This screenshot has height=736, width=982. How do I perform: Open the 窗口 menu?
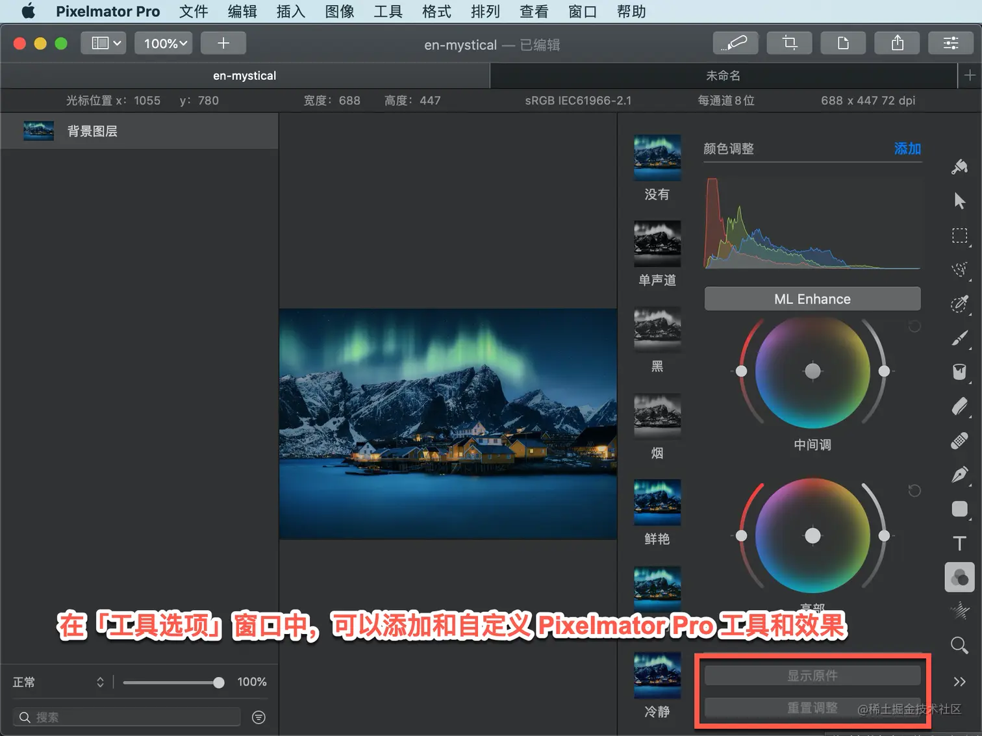583,12
